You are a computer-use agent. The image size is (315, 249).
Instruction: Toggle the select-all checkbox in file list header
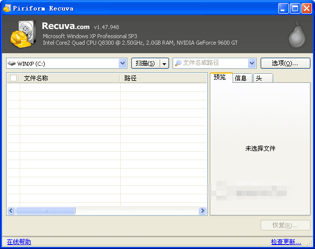click(14, 78)
